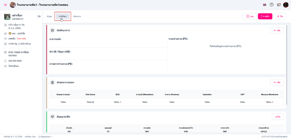291x139 pixels.
Task: Add a new บันทึกอาการ entry
Action: pyautogui.click(x=276, y=30)
